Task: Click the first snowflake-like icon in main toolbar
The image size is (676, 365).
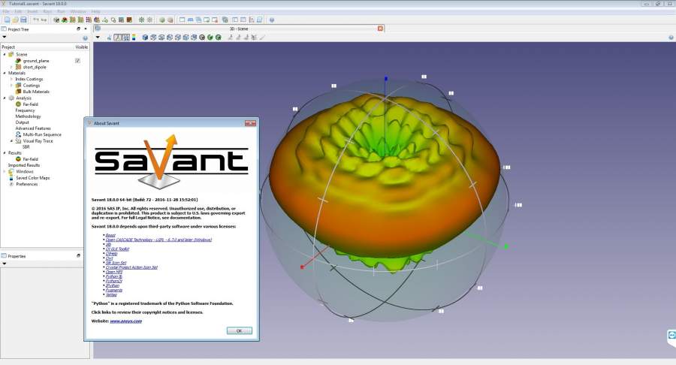Action: pyautogui.click(x=141, y=20)
